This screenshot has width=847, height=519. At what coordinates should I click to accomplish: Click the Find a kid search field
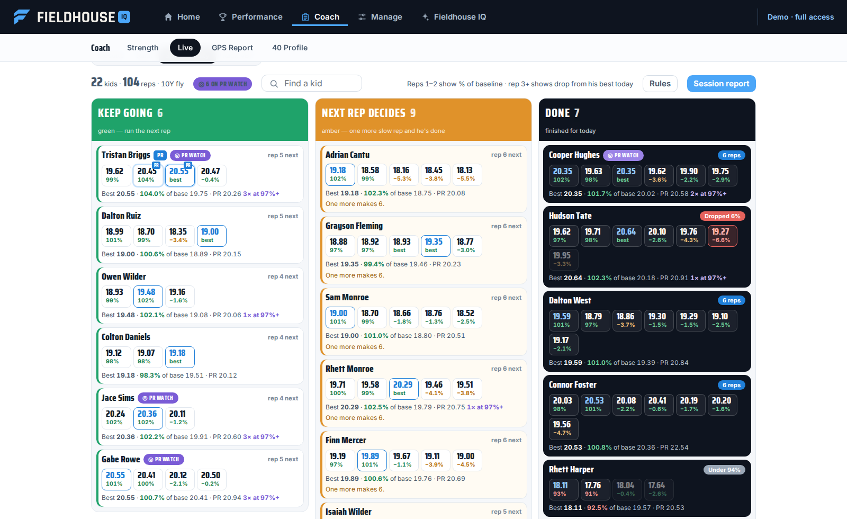pos(312,83)
